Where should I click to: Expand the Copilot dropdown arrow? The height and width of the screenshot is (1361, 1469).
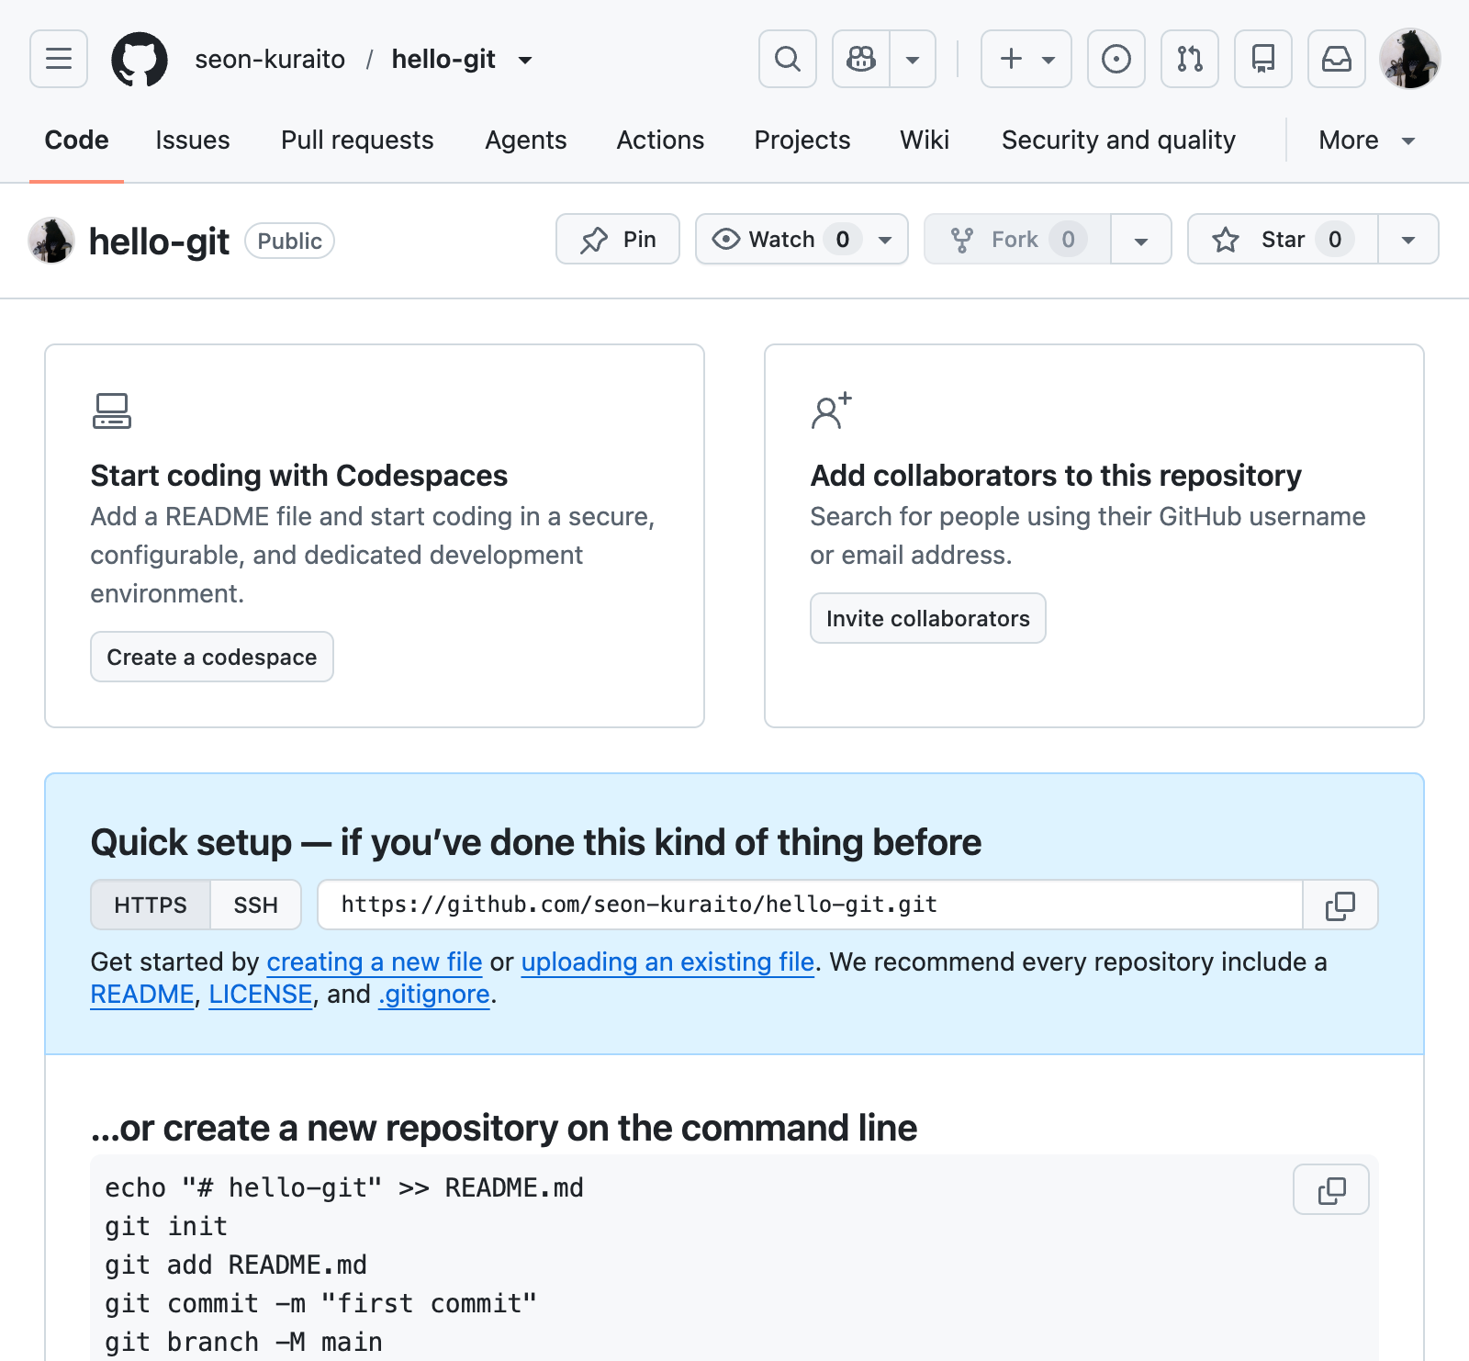pyautogui.click(x=913, y=59)
